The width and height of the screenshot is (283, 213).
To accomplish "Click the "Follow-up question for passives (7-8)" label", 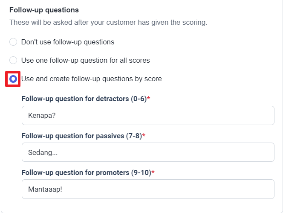I will tap(81, 136).
